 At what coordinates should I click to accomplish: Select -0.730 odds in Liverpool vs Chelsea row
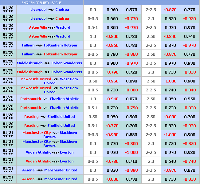pyautogui.click(x=131, y=18)
